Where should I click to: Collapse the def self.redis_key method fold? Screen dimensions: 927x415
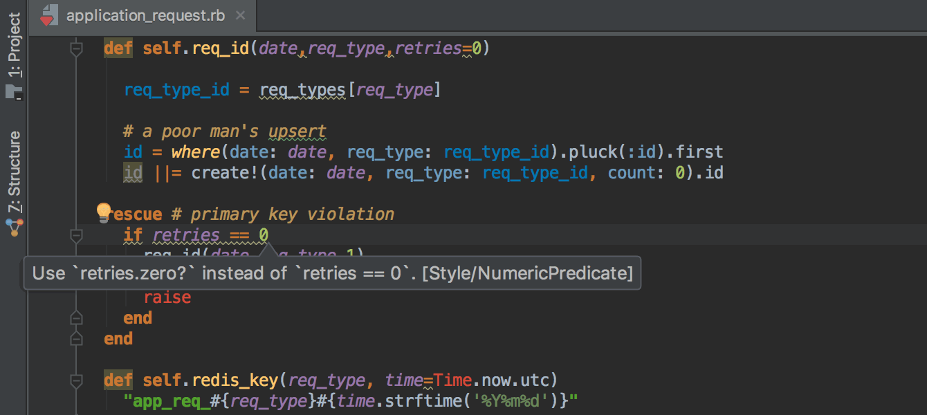pyautogui.click(x=77, y=380)
